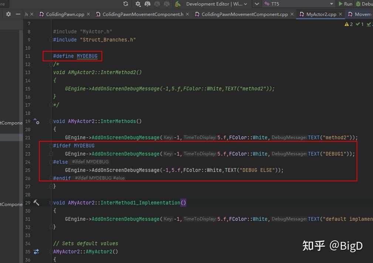Collapse AMyActor2 constructor at line 35
The width and height of the screenshot is (373, 263).
(51, 252)
